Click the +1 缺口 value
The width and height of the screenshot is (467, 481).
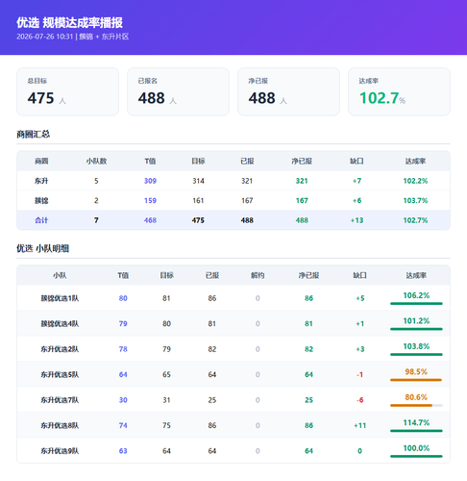(360, 324)
